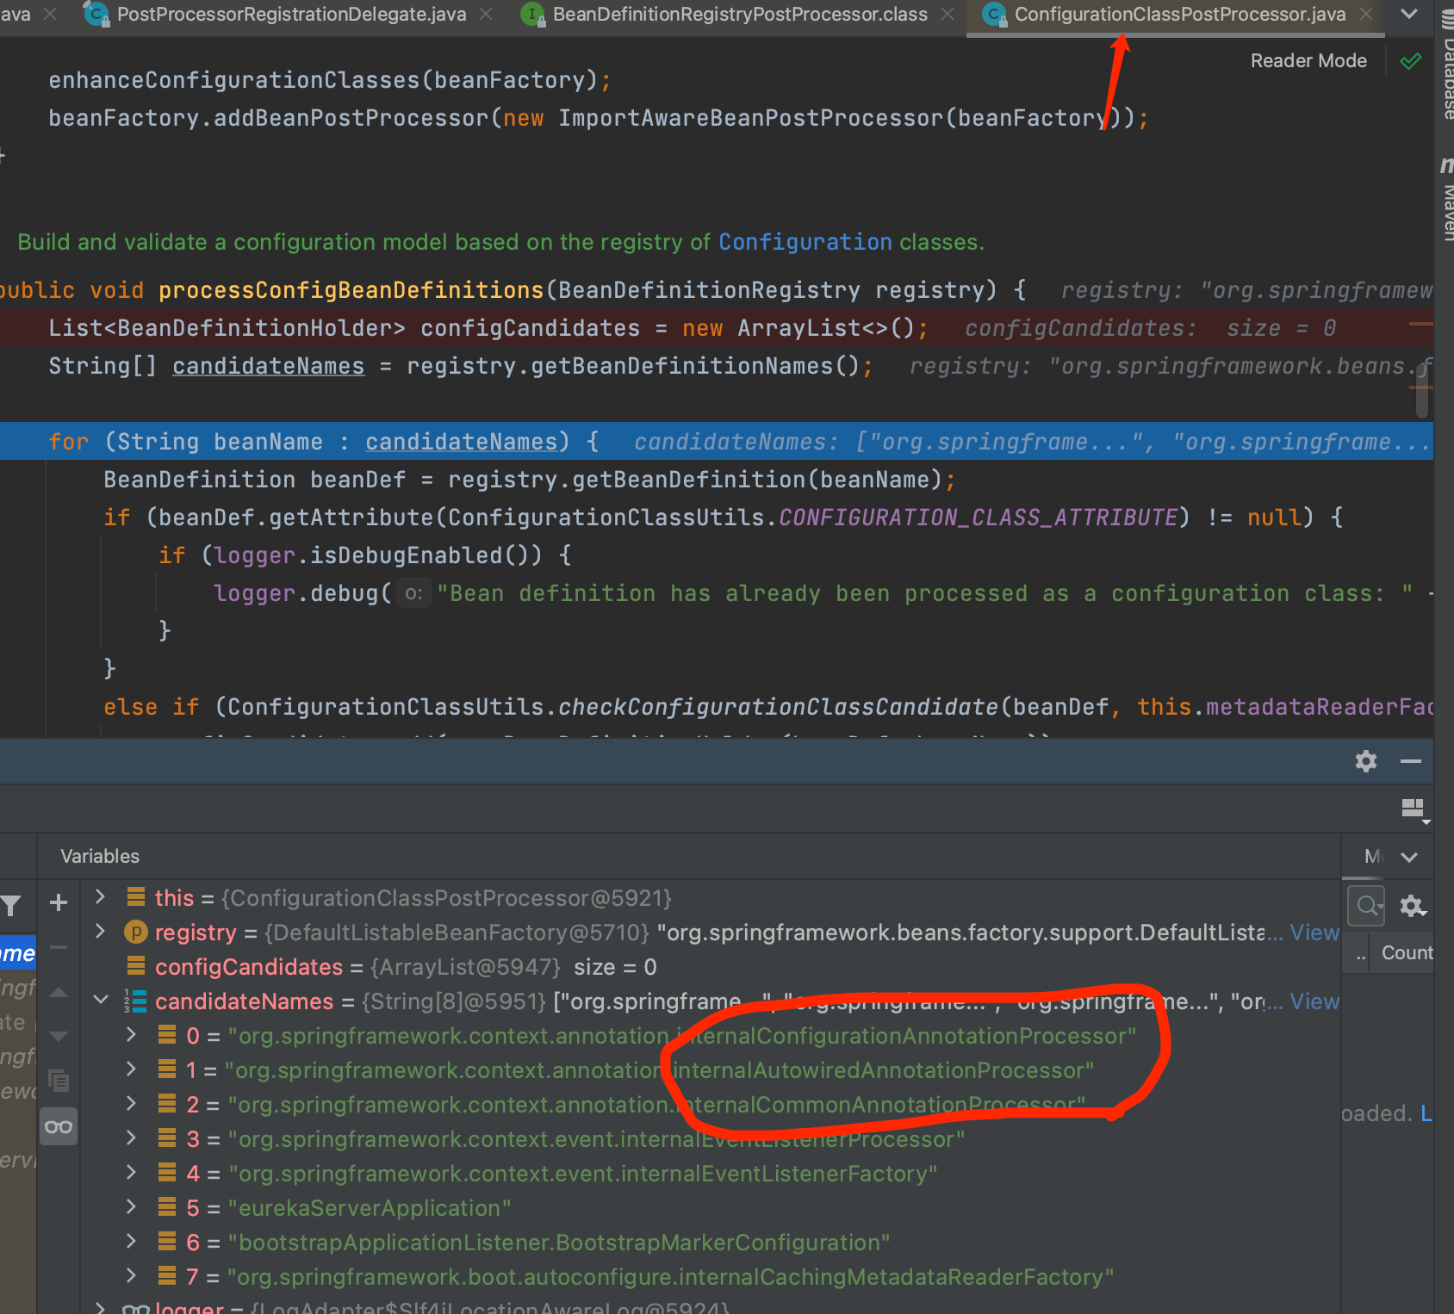
Task: Click CONFIGURATION_CLASS_ATTRIBUTE constant
Action: click(x=979, y=518)
